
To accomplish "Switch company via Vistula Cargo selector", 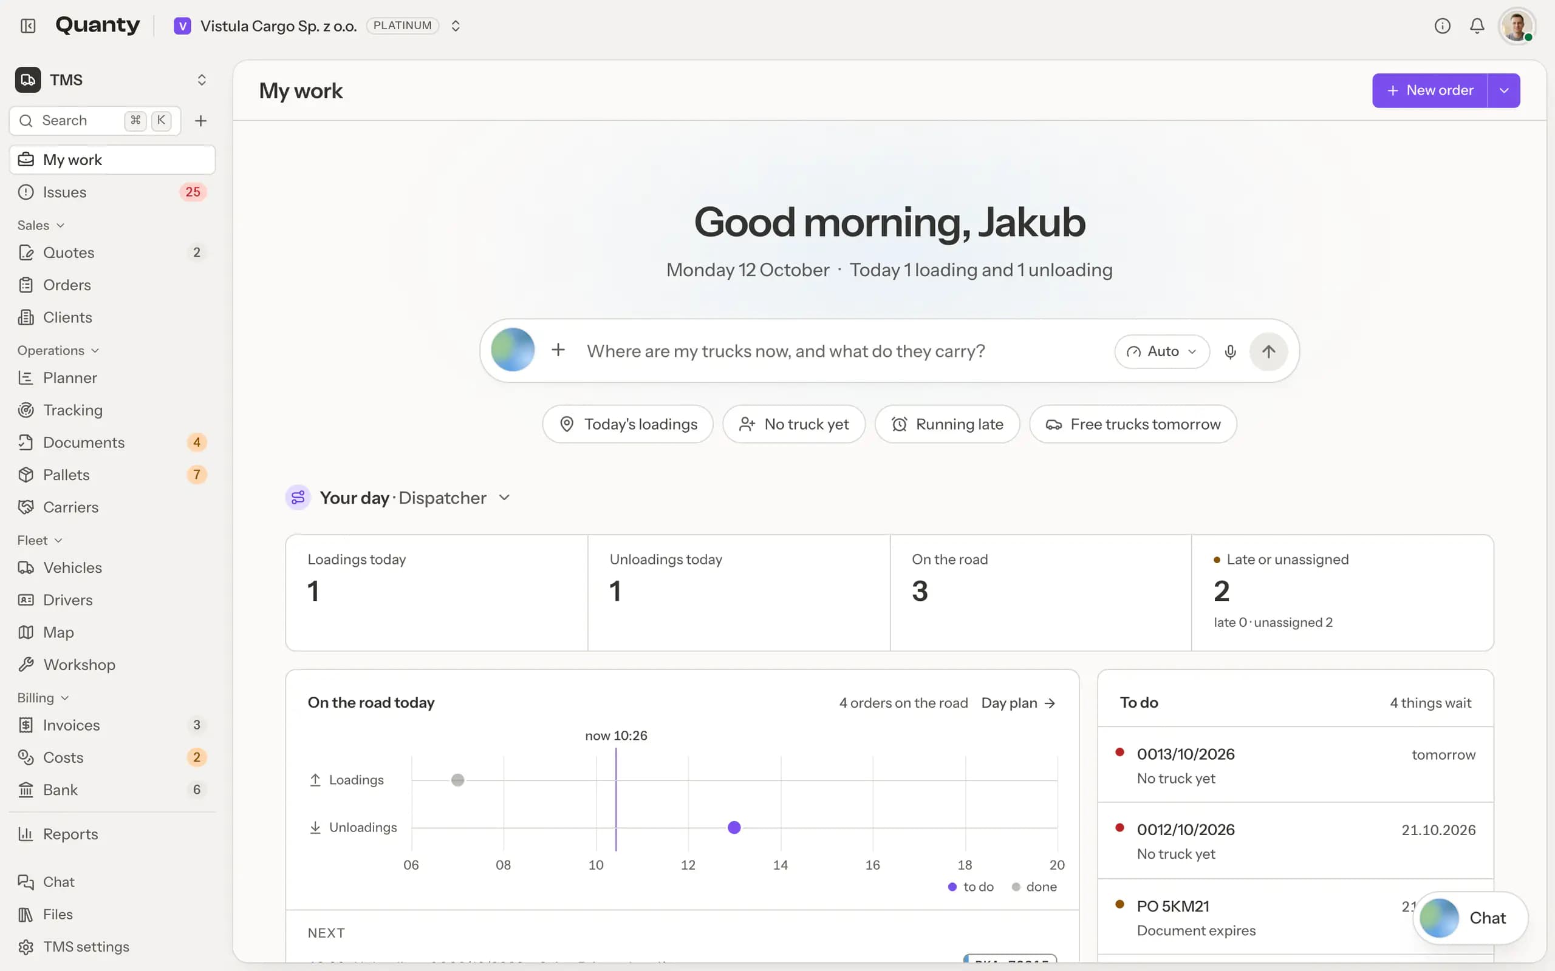I will tap(318, 25).
